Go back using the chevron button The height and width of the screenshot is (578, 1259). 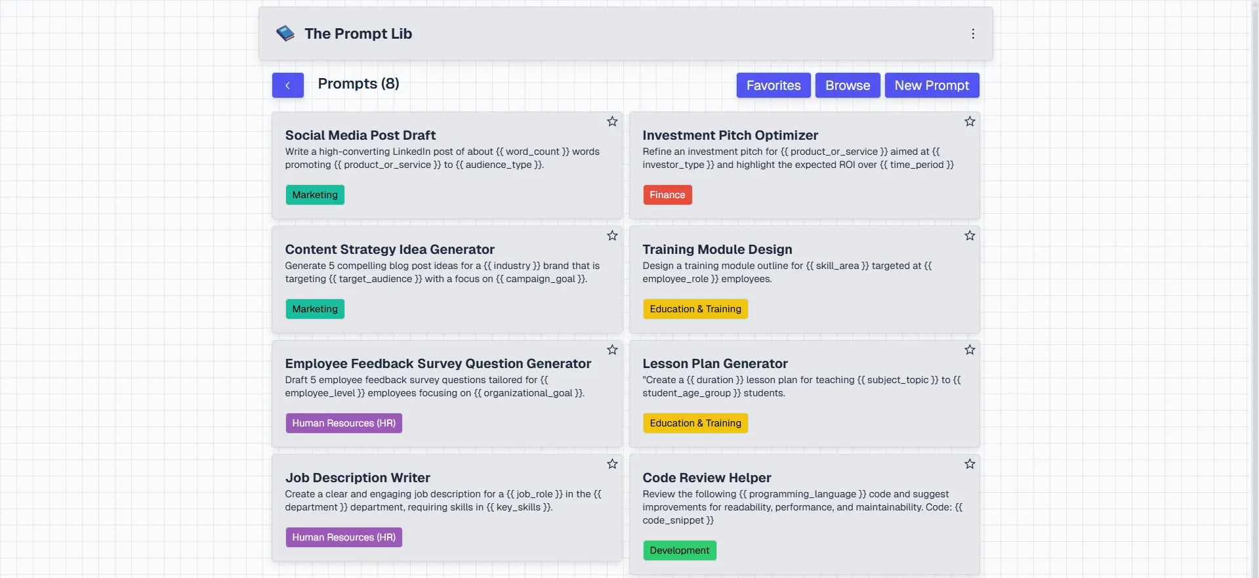287,85
